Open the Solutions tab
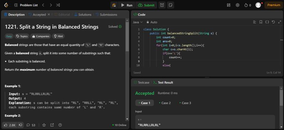 (x=83, y=14)
